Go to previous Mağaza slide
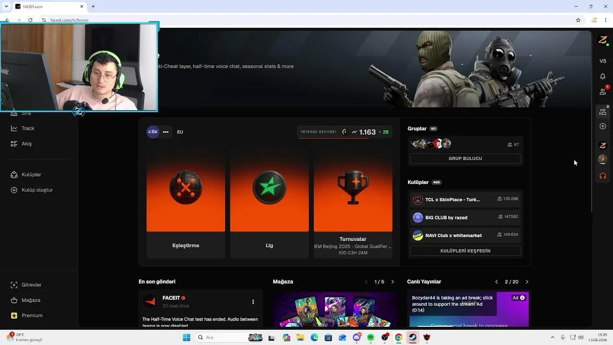The image size is (613, 345). [x=366, y=282]
